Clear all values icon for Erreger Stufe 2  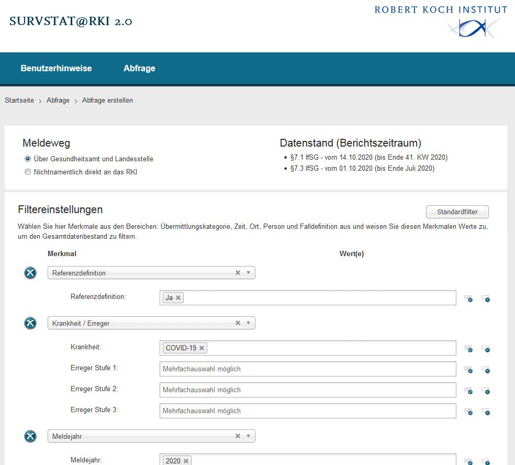point(486,391)
